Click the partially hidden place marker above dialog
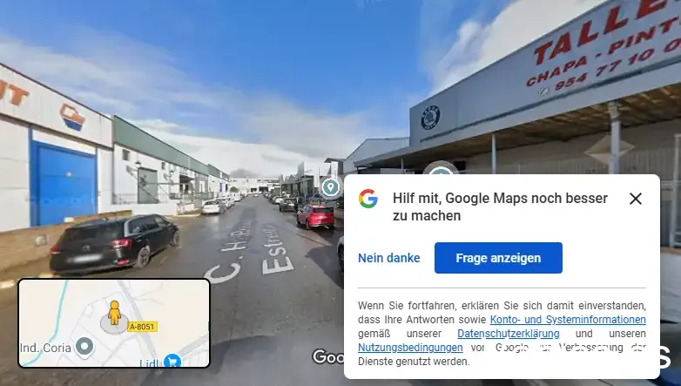 [442, 169]
